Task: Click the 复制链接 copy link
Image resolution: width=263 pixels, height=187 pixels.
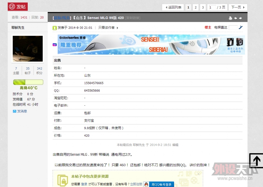Action: click(x=133, y=18)
